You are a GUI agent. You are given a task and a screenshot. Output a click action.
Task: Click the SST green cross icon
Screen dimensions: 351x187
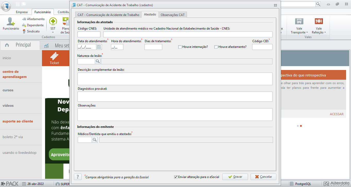coord(53,22)
